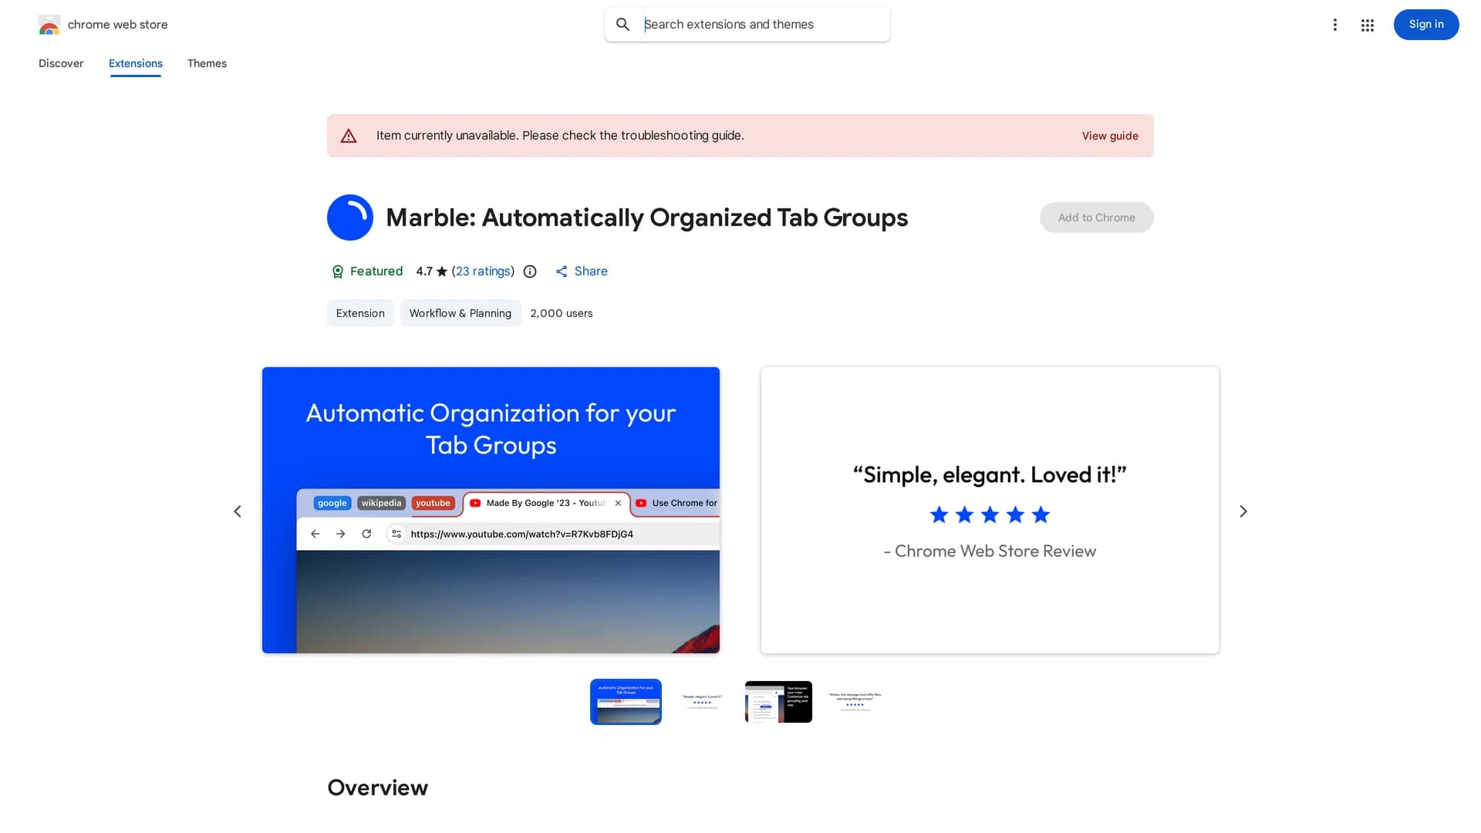Click the Featured badge icon

click(337, 271)
